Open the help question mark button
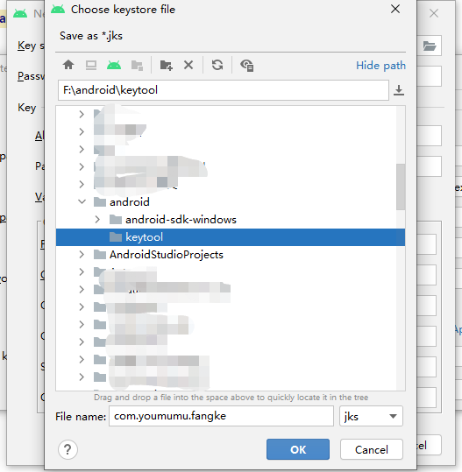 [x=68, y=450]
